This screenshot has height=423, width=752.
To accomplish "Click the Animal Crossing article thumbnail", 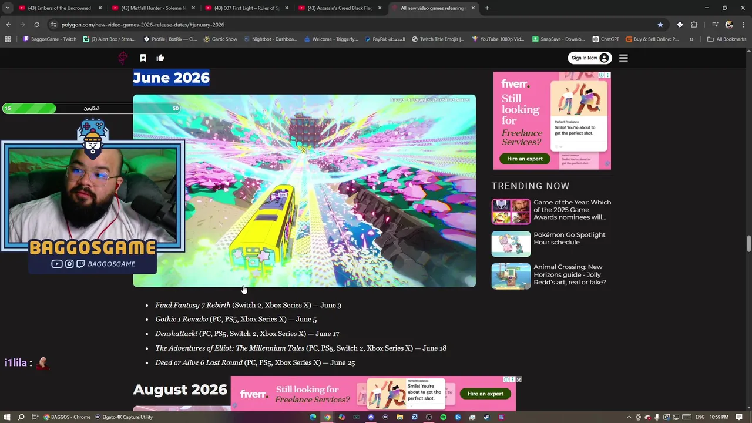I will coord(511,276).
